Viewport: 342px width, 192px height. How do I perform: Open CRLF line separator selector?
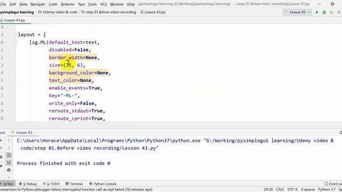coord(280,189)
